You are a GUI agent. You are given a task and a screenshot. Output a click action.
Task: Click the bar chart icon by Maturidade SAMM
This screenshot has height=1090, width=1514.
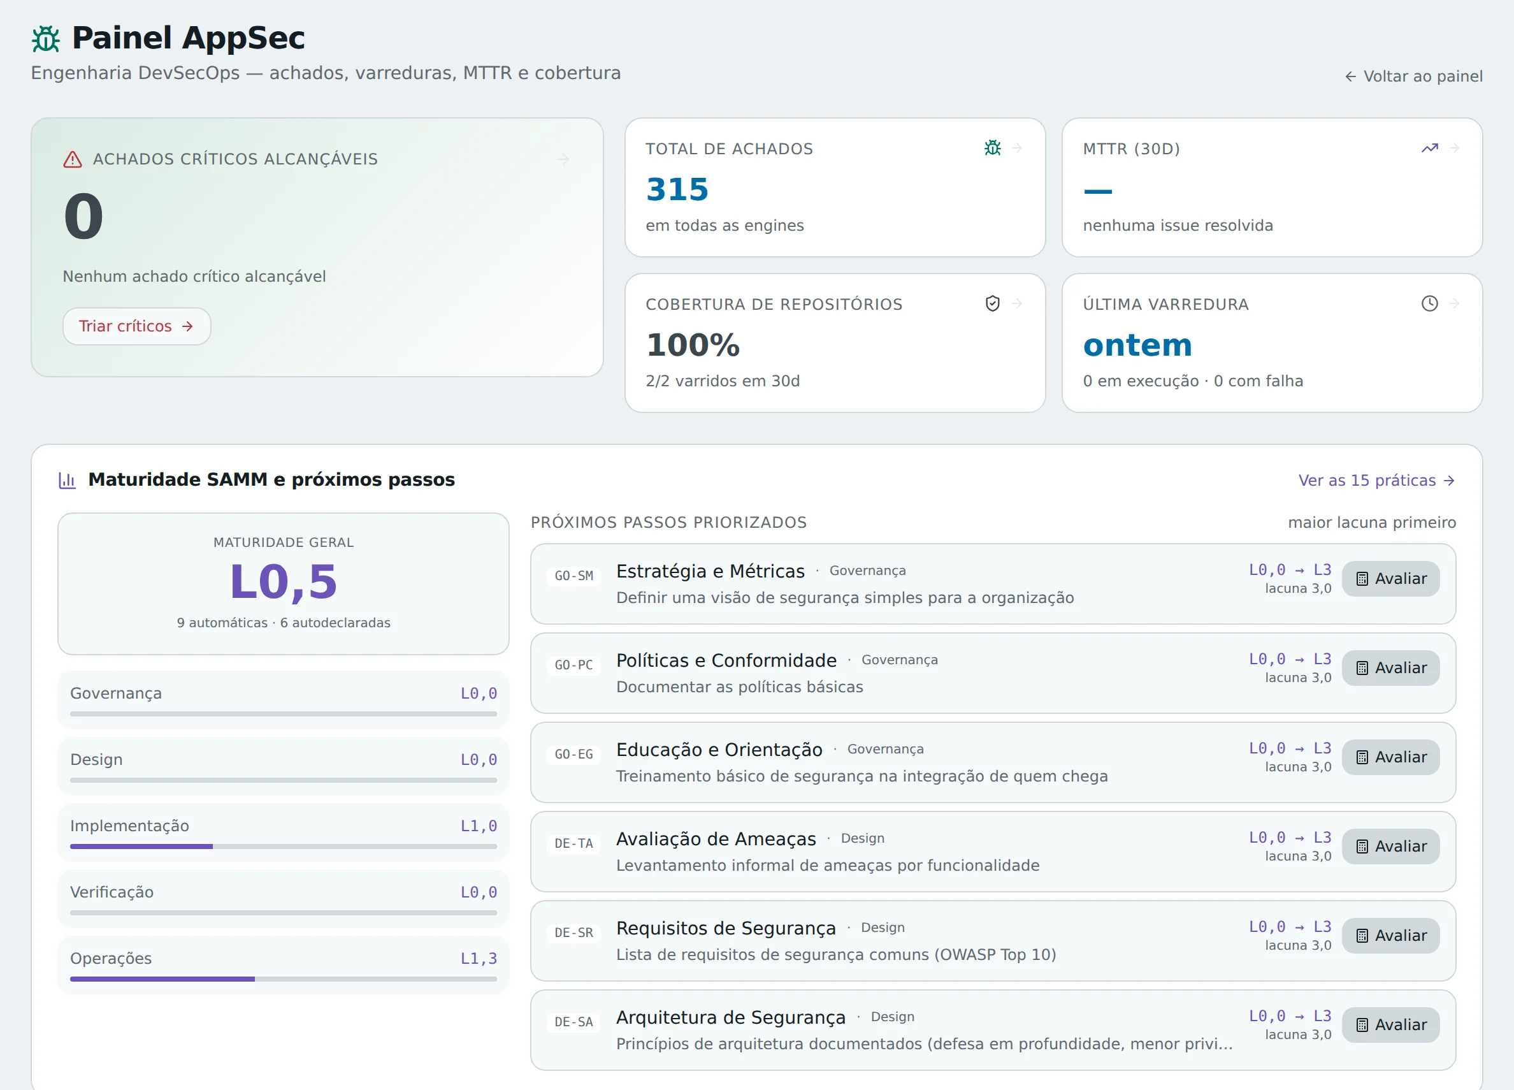pos(68,480)
